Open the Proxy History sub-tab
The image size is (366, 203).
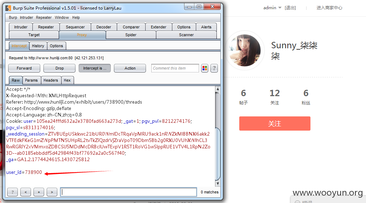[x=38, y=46]
